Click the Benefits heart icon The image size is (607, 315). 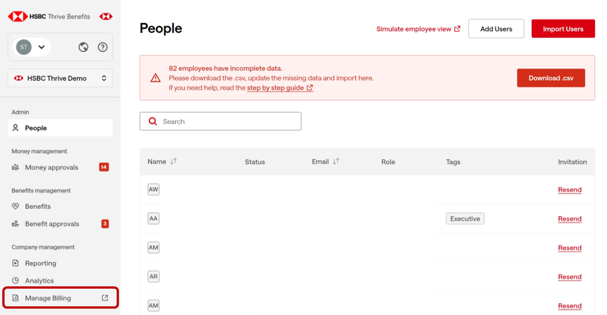point(14,206)
